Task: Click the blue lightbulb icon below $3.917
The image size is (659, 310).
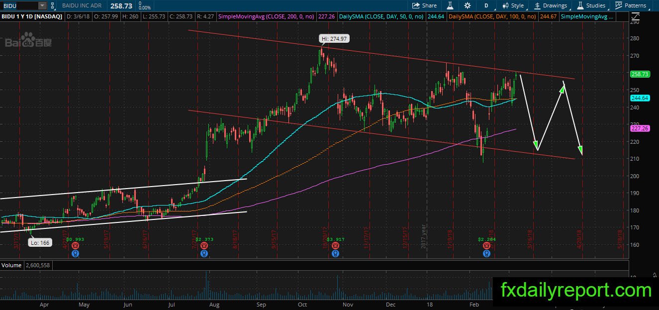Action: pos(335,253)
